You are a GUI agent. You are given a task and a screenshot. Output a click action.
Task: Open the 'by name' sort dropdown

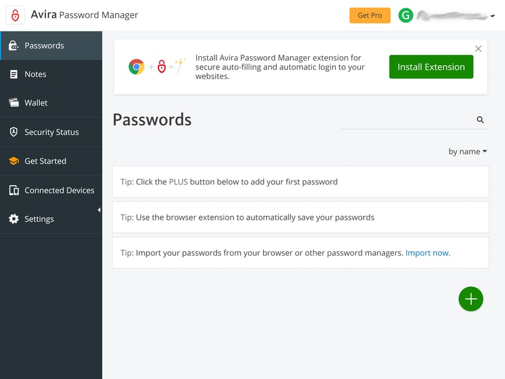(x=468, y=152)
